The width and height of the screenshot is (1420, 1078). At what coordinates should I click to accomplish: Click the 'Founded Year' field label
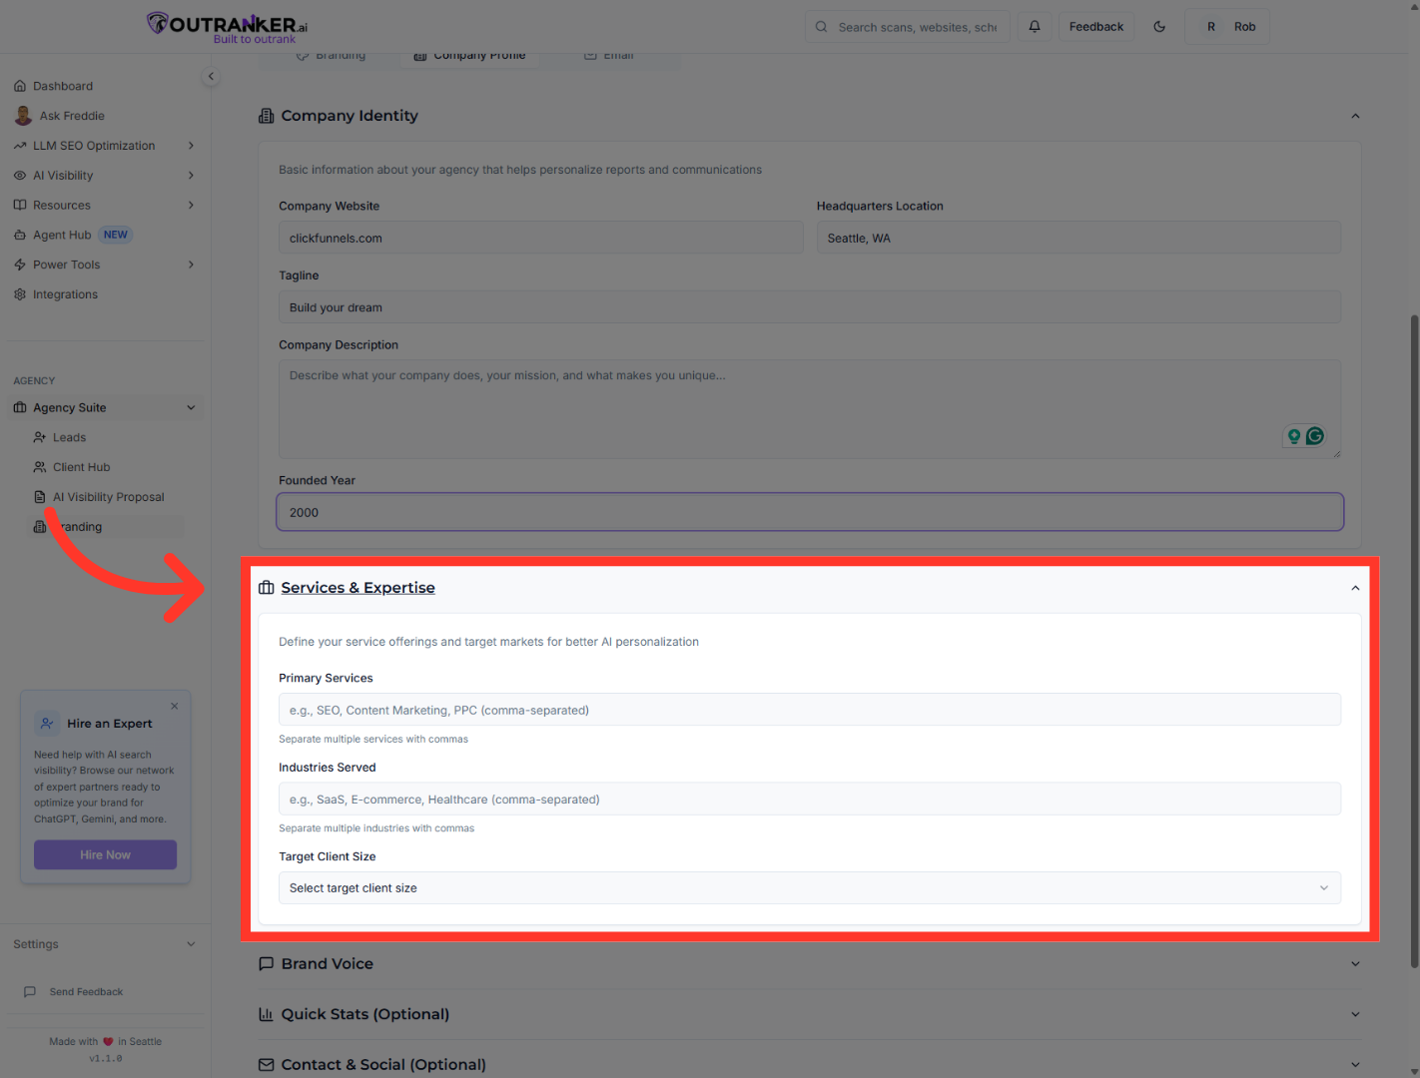(x=317, y=480)
